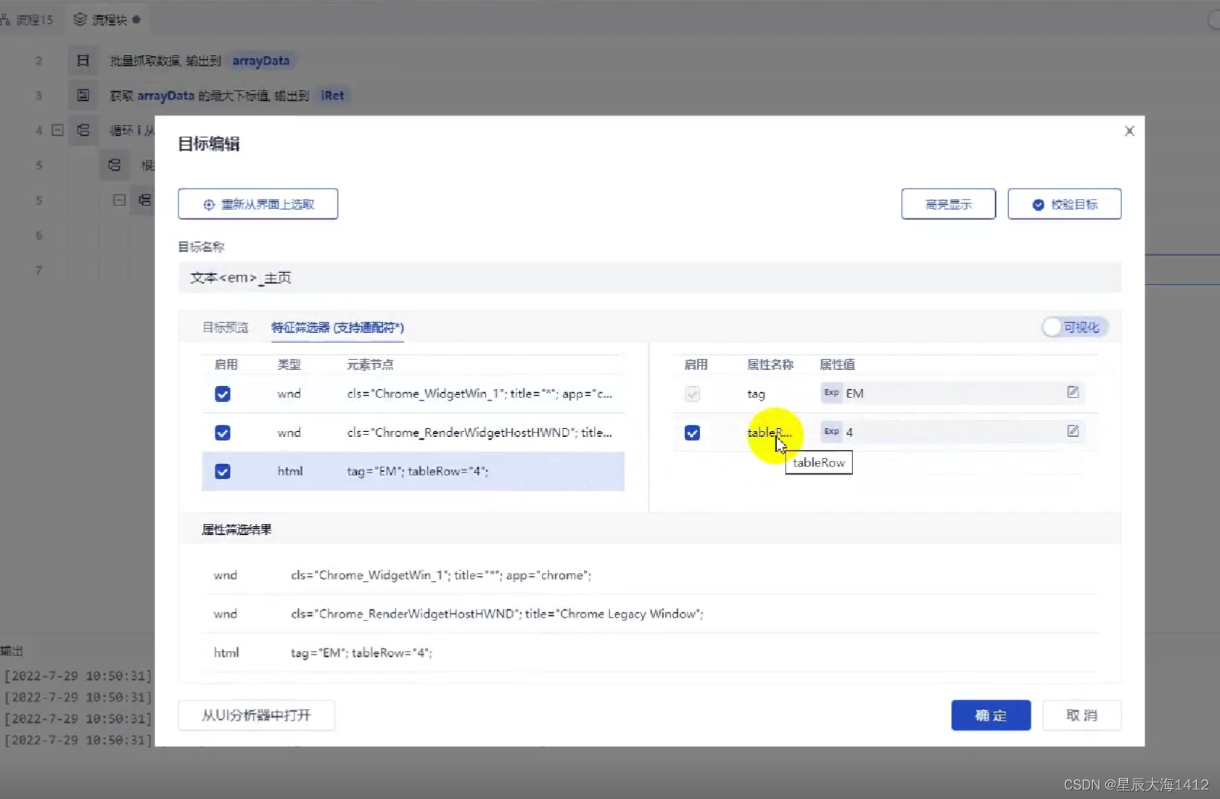Open target via 从UI分析器中打开 button
The image size is (1220, 799).
[257, 715]
